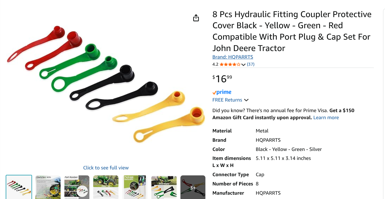The height and width of the screenshot is (199, 385).
Task: Select the Part Number thumbnail
Action: [x=77, y=187]
